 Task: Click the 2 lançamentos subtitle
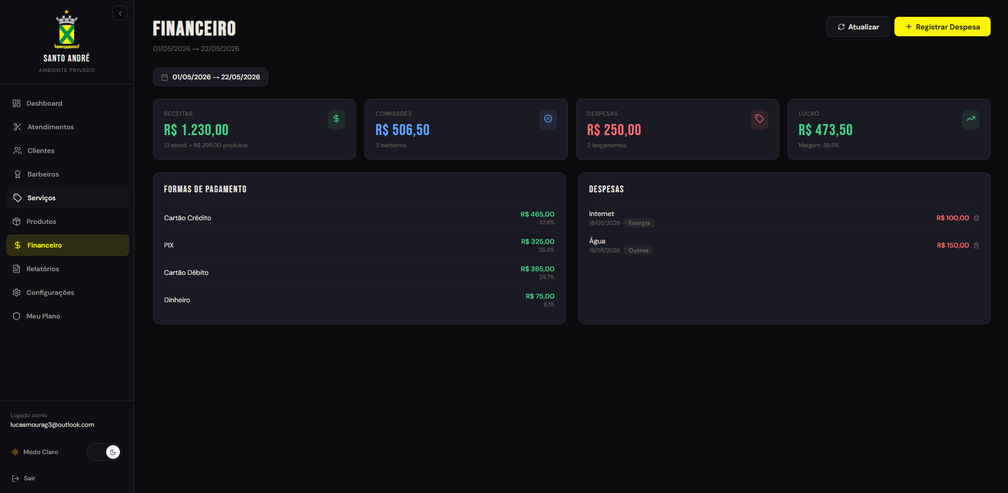[607, 146]
